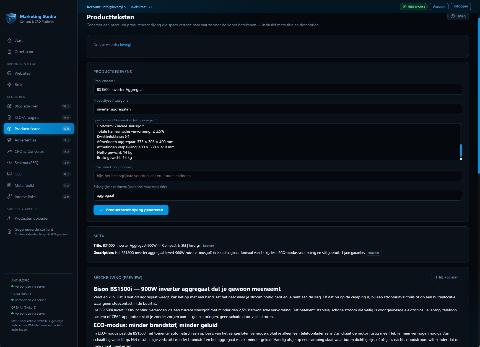Viewport: 480px width, 347px height.
Task: Click the Producttype / categorie field
Action: pyautogui.click(x=277, y=109)
